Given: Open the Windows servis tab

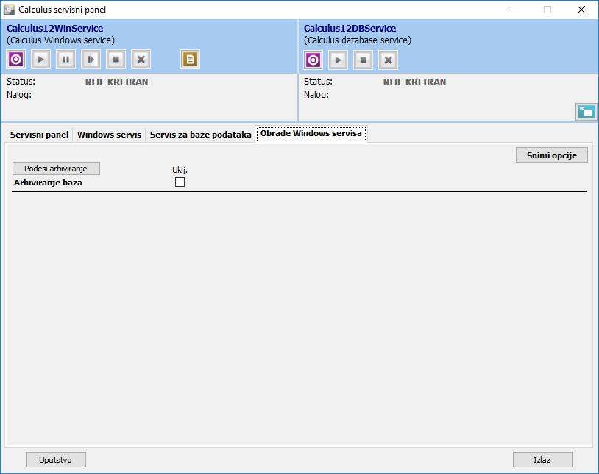Looking at the screenshot, I should point(109,135).
